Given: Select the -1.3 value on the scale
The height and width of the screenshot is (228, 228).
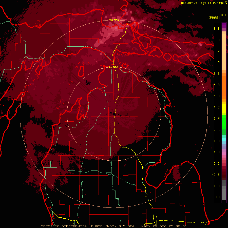Looking at the screenshot, I should [x=216, y=186].
